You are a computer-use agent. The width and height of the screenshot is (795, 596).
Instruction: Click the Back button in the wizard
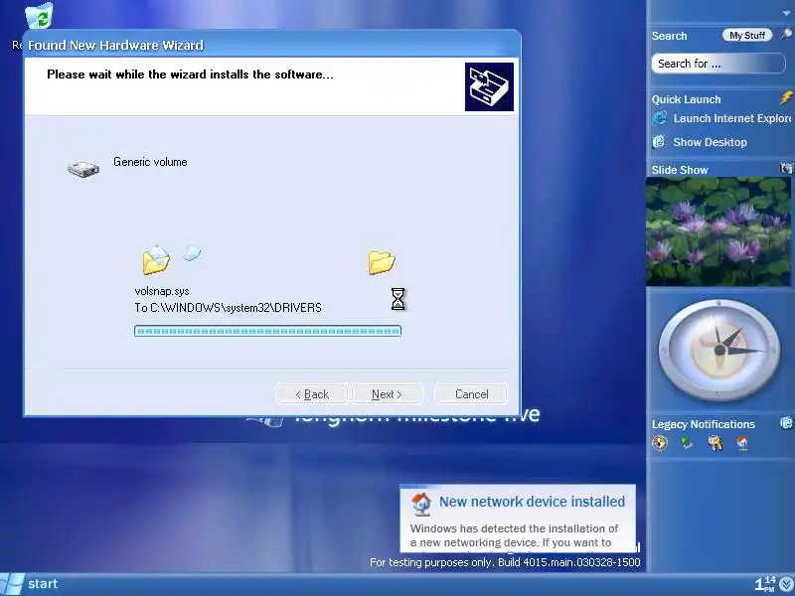(312, 394)
